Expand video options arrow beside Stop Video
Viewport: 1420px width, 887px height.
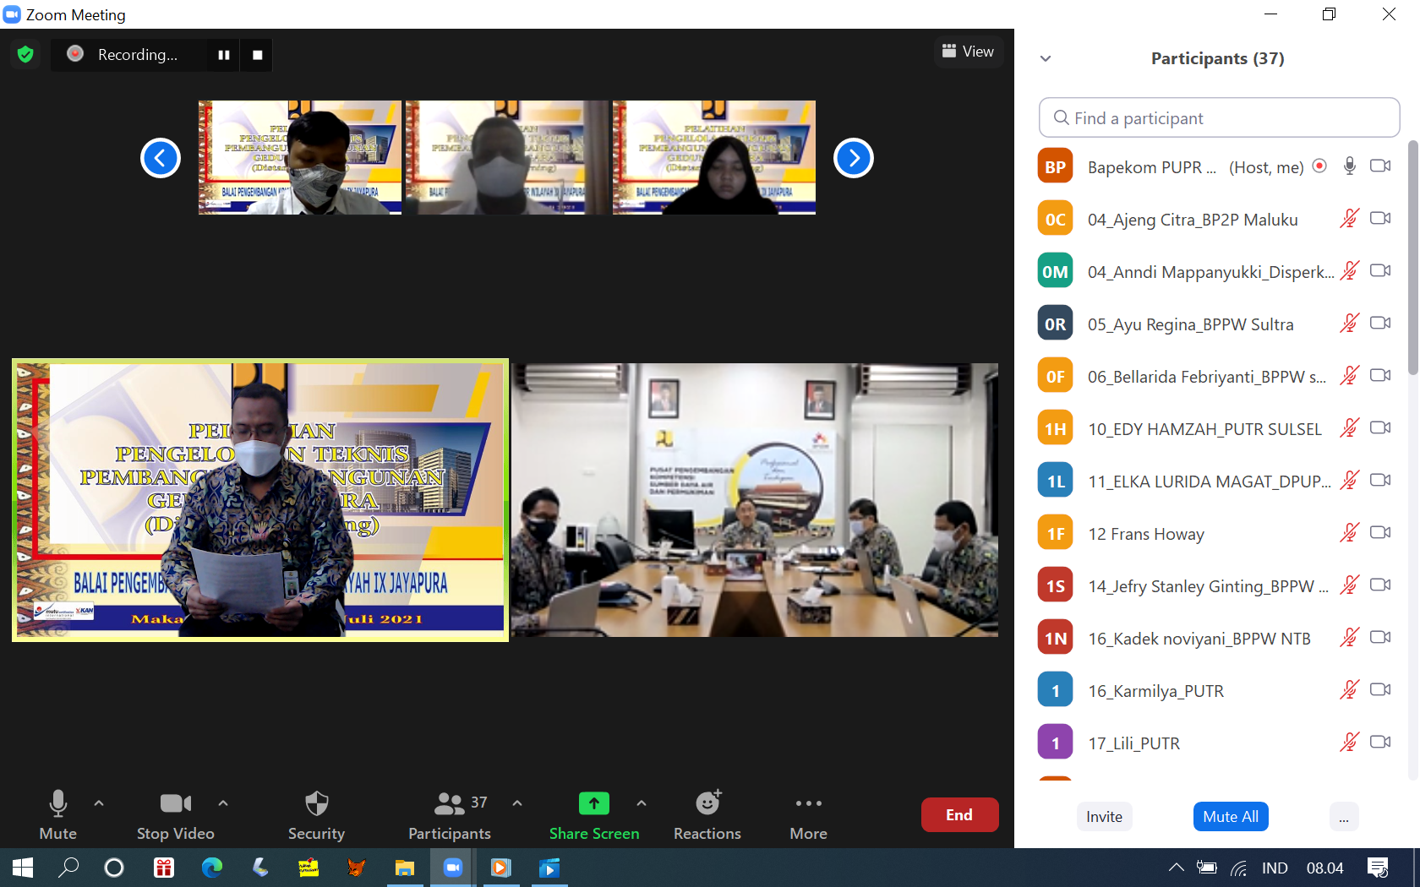tap(223, 803)
